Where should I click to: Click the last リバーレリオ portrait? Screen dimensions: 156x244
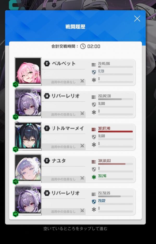click(x=28, y=200)
